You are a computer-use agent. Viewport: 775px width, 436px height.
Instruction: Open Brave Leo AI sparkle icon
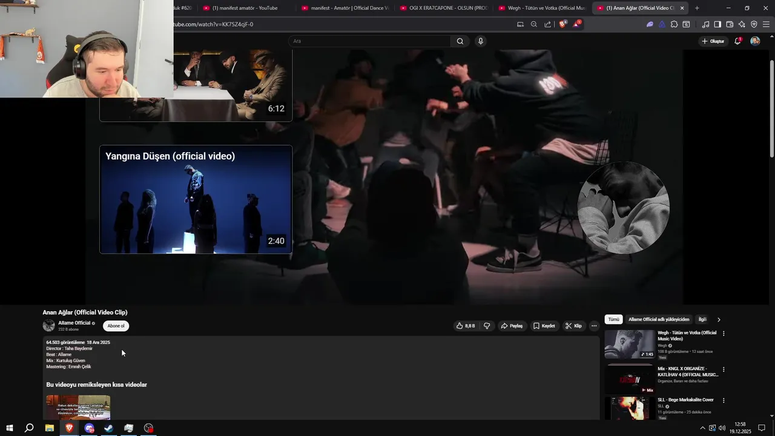(x=742, y=24)
